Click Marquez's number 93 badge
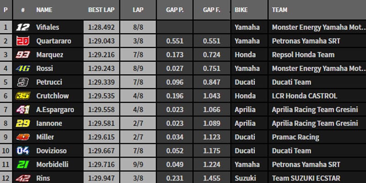The height and width of the screenshot is (183, 366). [22, 55]
